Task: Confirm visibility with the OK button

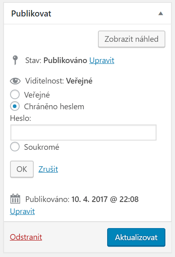Action: click(22, 169)
